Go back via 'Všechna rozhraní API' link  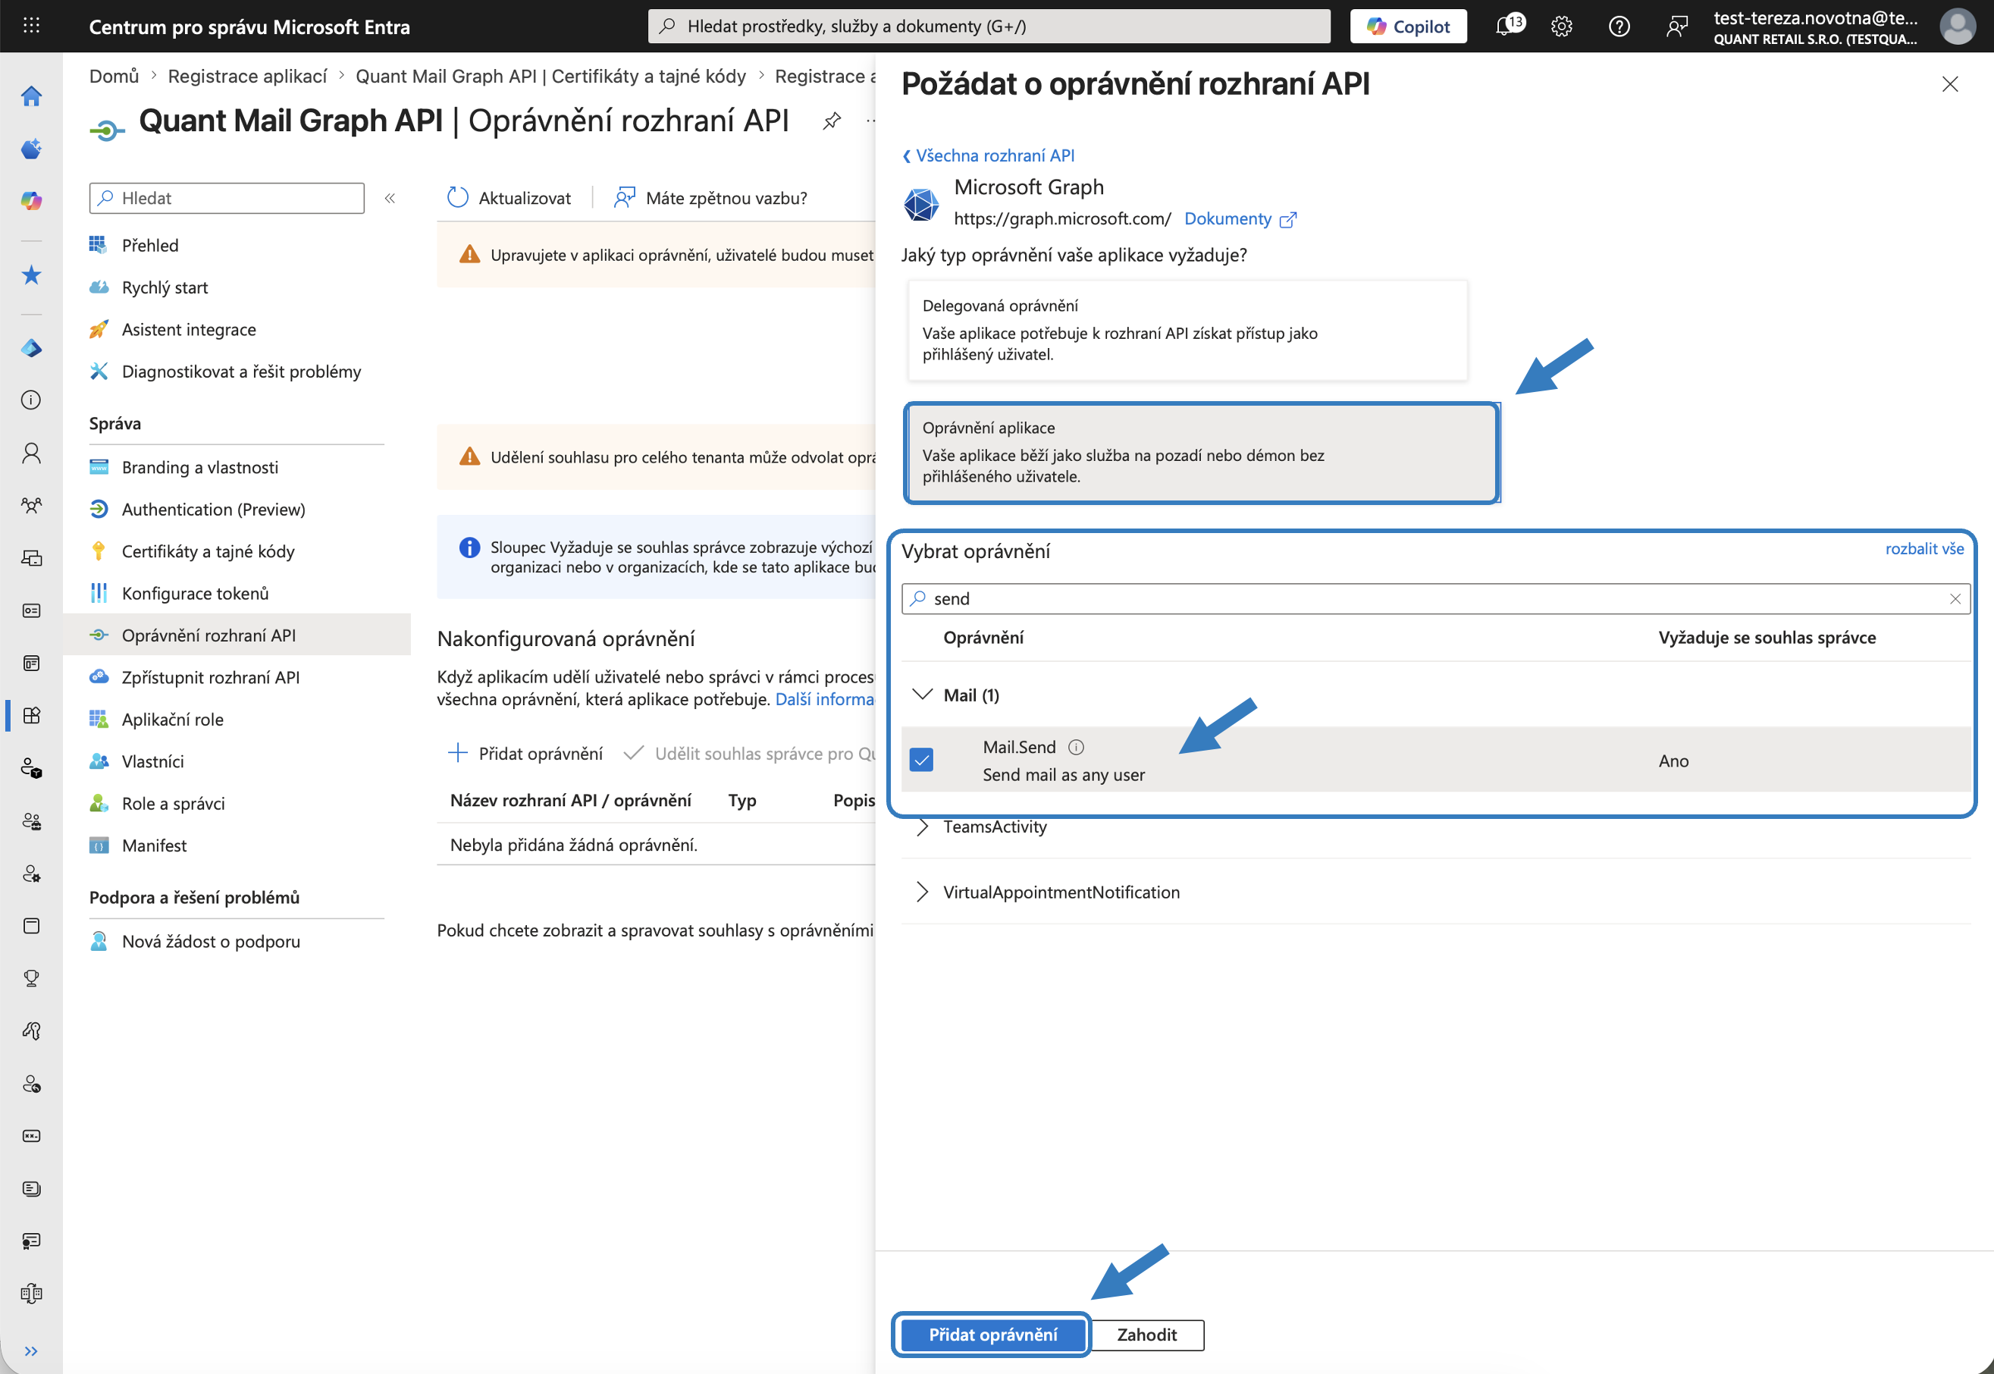(988, 155)
